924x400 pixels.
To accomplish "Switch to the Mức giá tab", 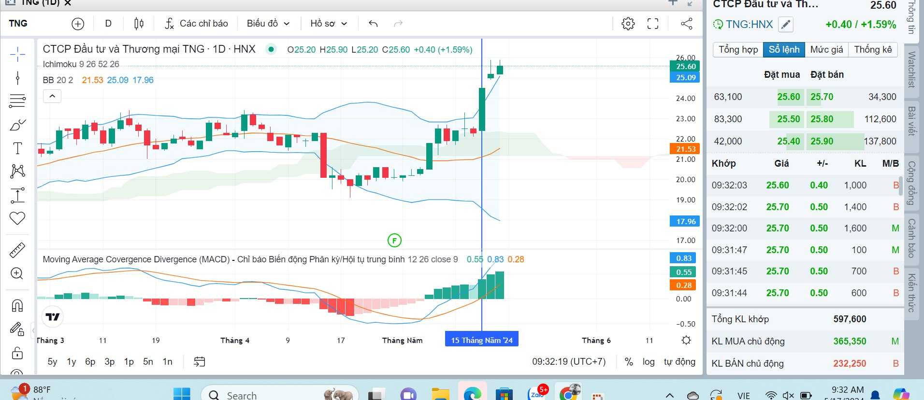I will (826, 50).
